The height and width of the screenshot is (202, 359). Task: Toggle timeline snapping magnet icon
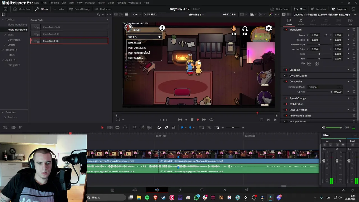coord(159,128)
